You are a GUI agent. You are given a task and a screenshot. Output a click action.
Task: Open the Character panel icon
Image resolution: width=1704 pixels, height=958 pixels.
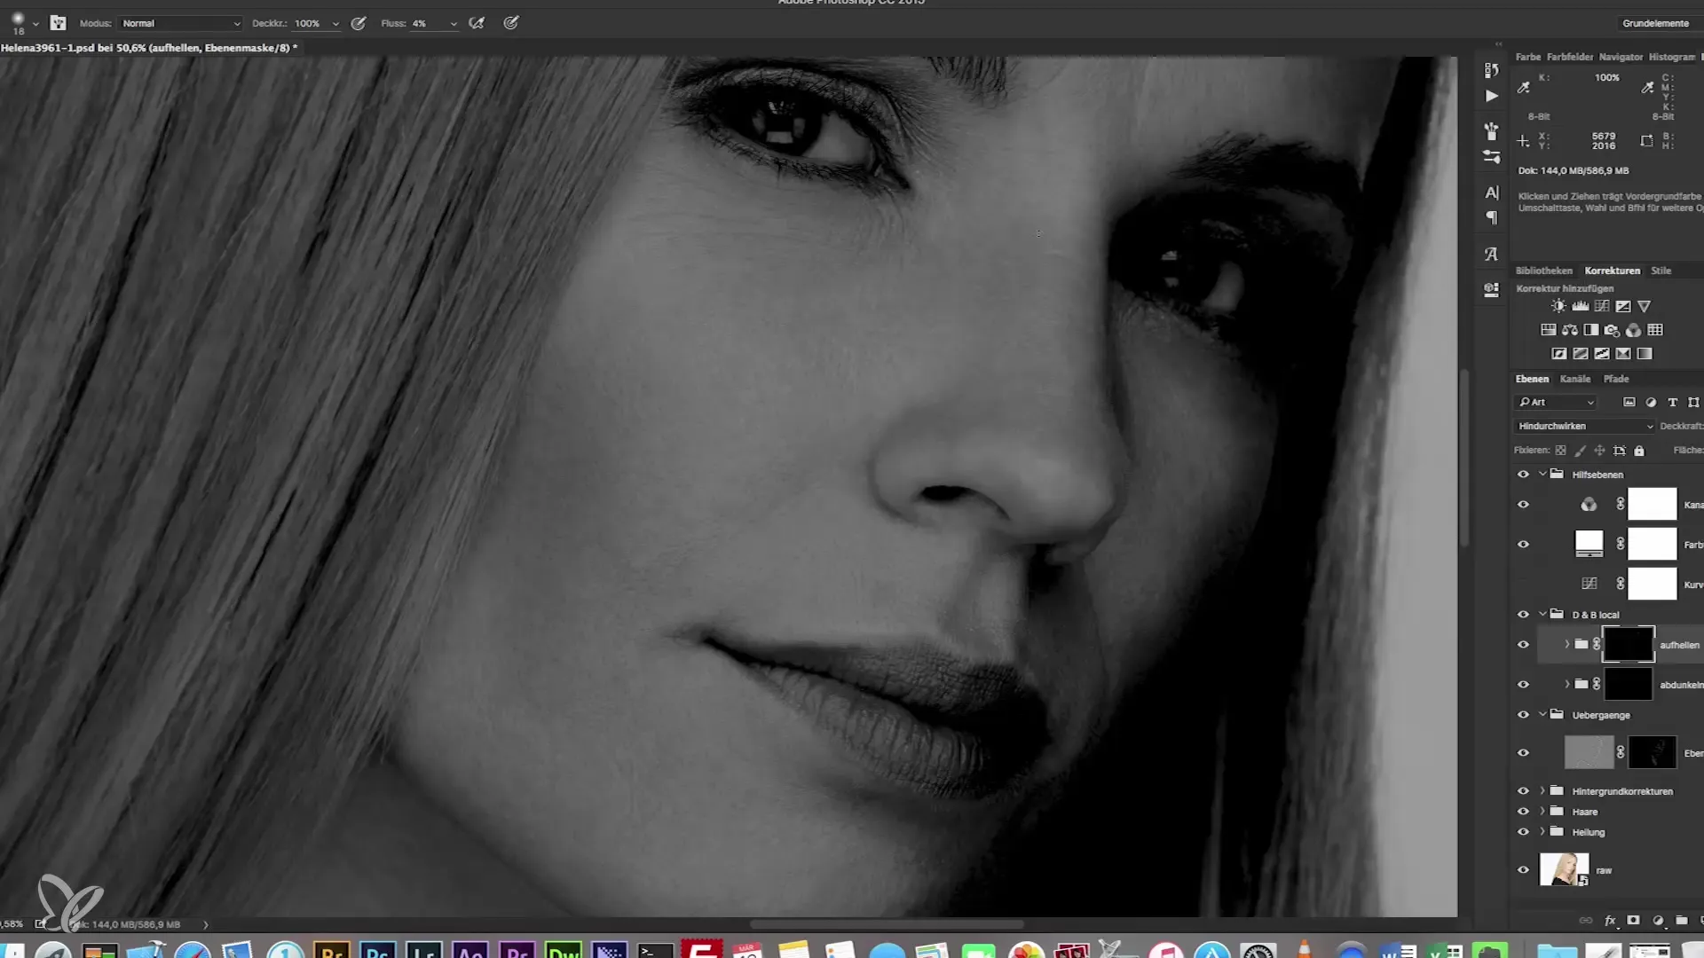[1492, 192]
